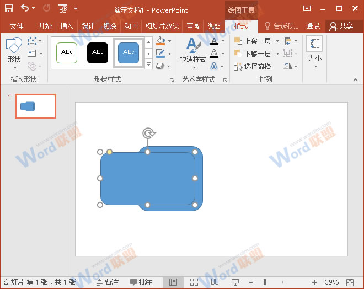Toggle the 备注 notes pane
Screen dimensions: 364x289
coord(108,282)
